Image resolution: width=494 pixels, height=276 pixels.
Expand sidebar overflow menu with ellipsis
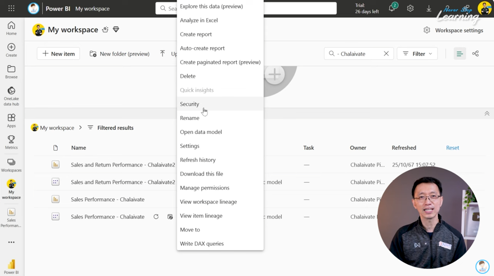point(11,242)
